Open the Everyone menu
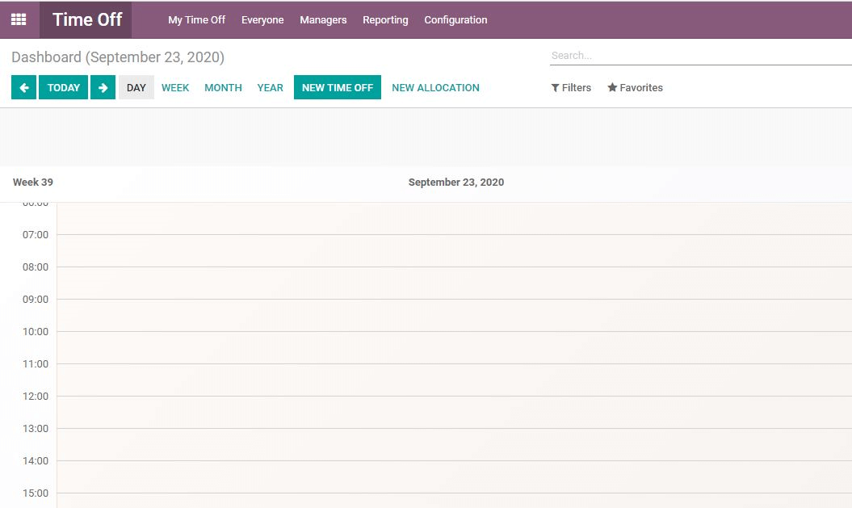Viewport: 852px width, 508px height. (262, 19)
